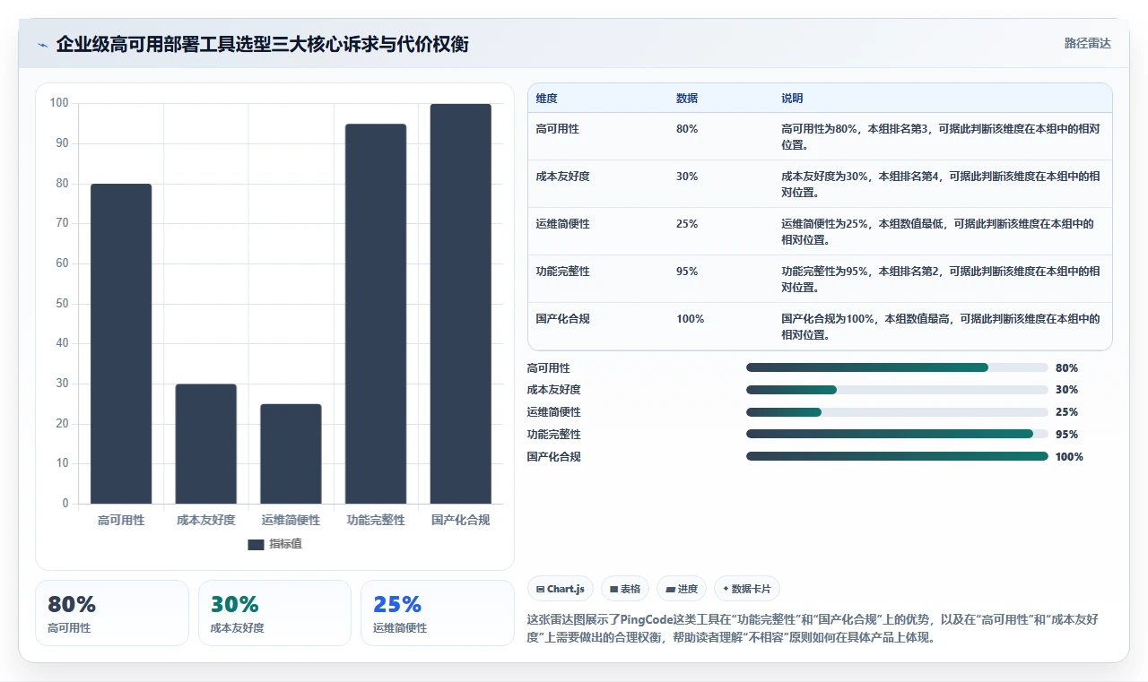The height and width of the screenshot is (682, 1148).
Task: Click the 数据 column header
Action: 687,99
